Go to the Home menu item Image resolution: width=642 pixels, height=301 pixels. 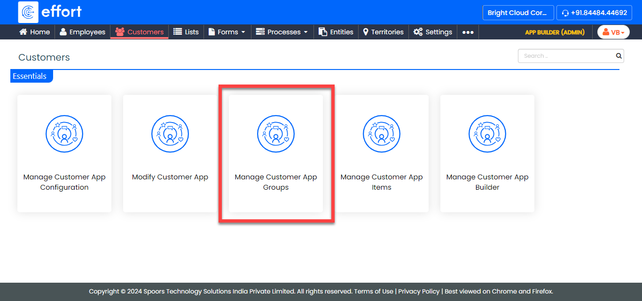(x=34, y=32)
